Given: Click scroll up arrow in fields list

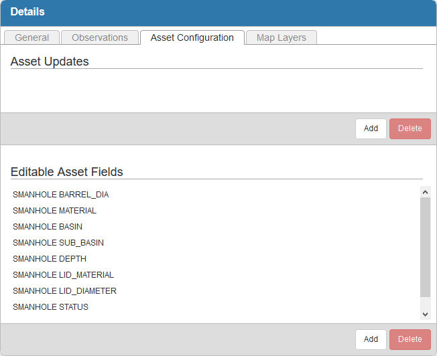Looking at the screenshot, I should tap(425, 191).
